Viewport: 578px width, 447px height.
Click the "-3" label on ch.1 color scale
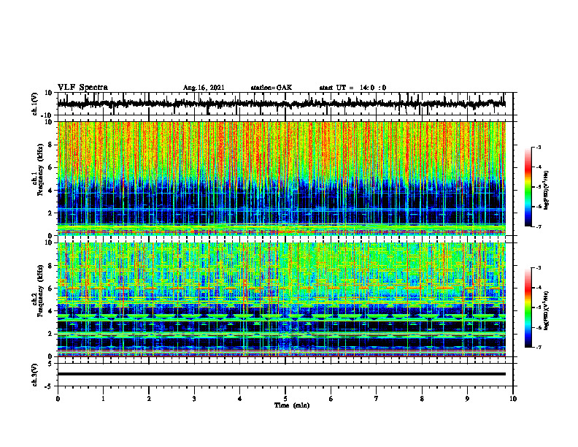coord(539,147)
